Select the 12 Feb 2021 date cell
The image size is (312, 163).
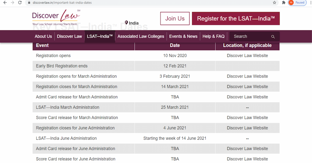click(x=175, y=66)
